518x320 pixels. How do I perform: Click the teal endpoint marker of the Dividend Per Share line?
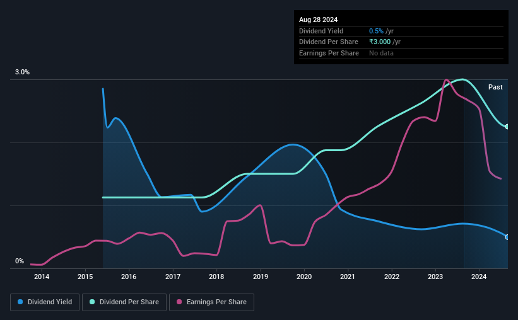click(x=507, y=127)
